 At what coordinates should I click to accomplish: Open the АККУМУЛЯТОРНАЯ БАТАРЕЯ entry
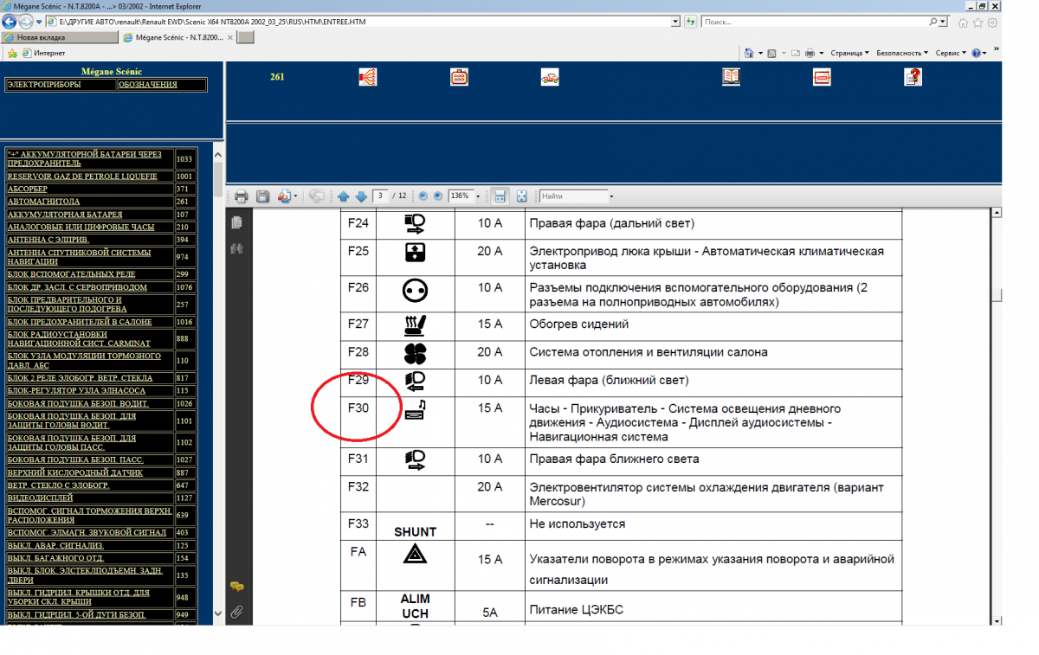[64, 214]
